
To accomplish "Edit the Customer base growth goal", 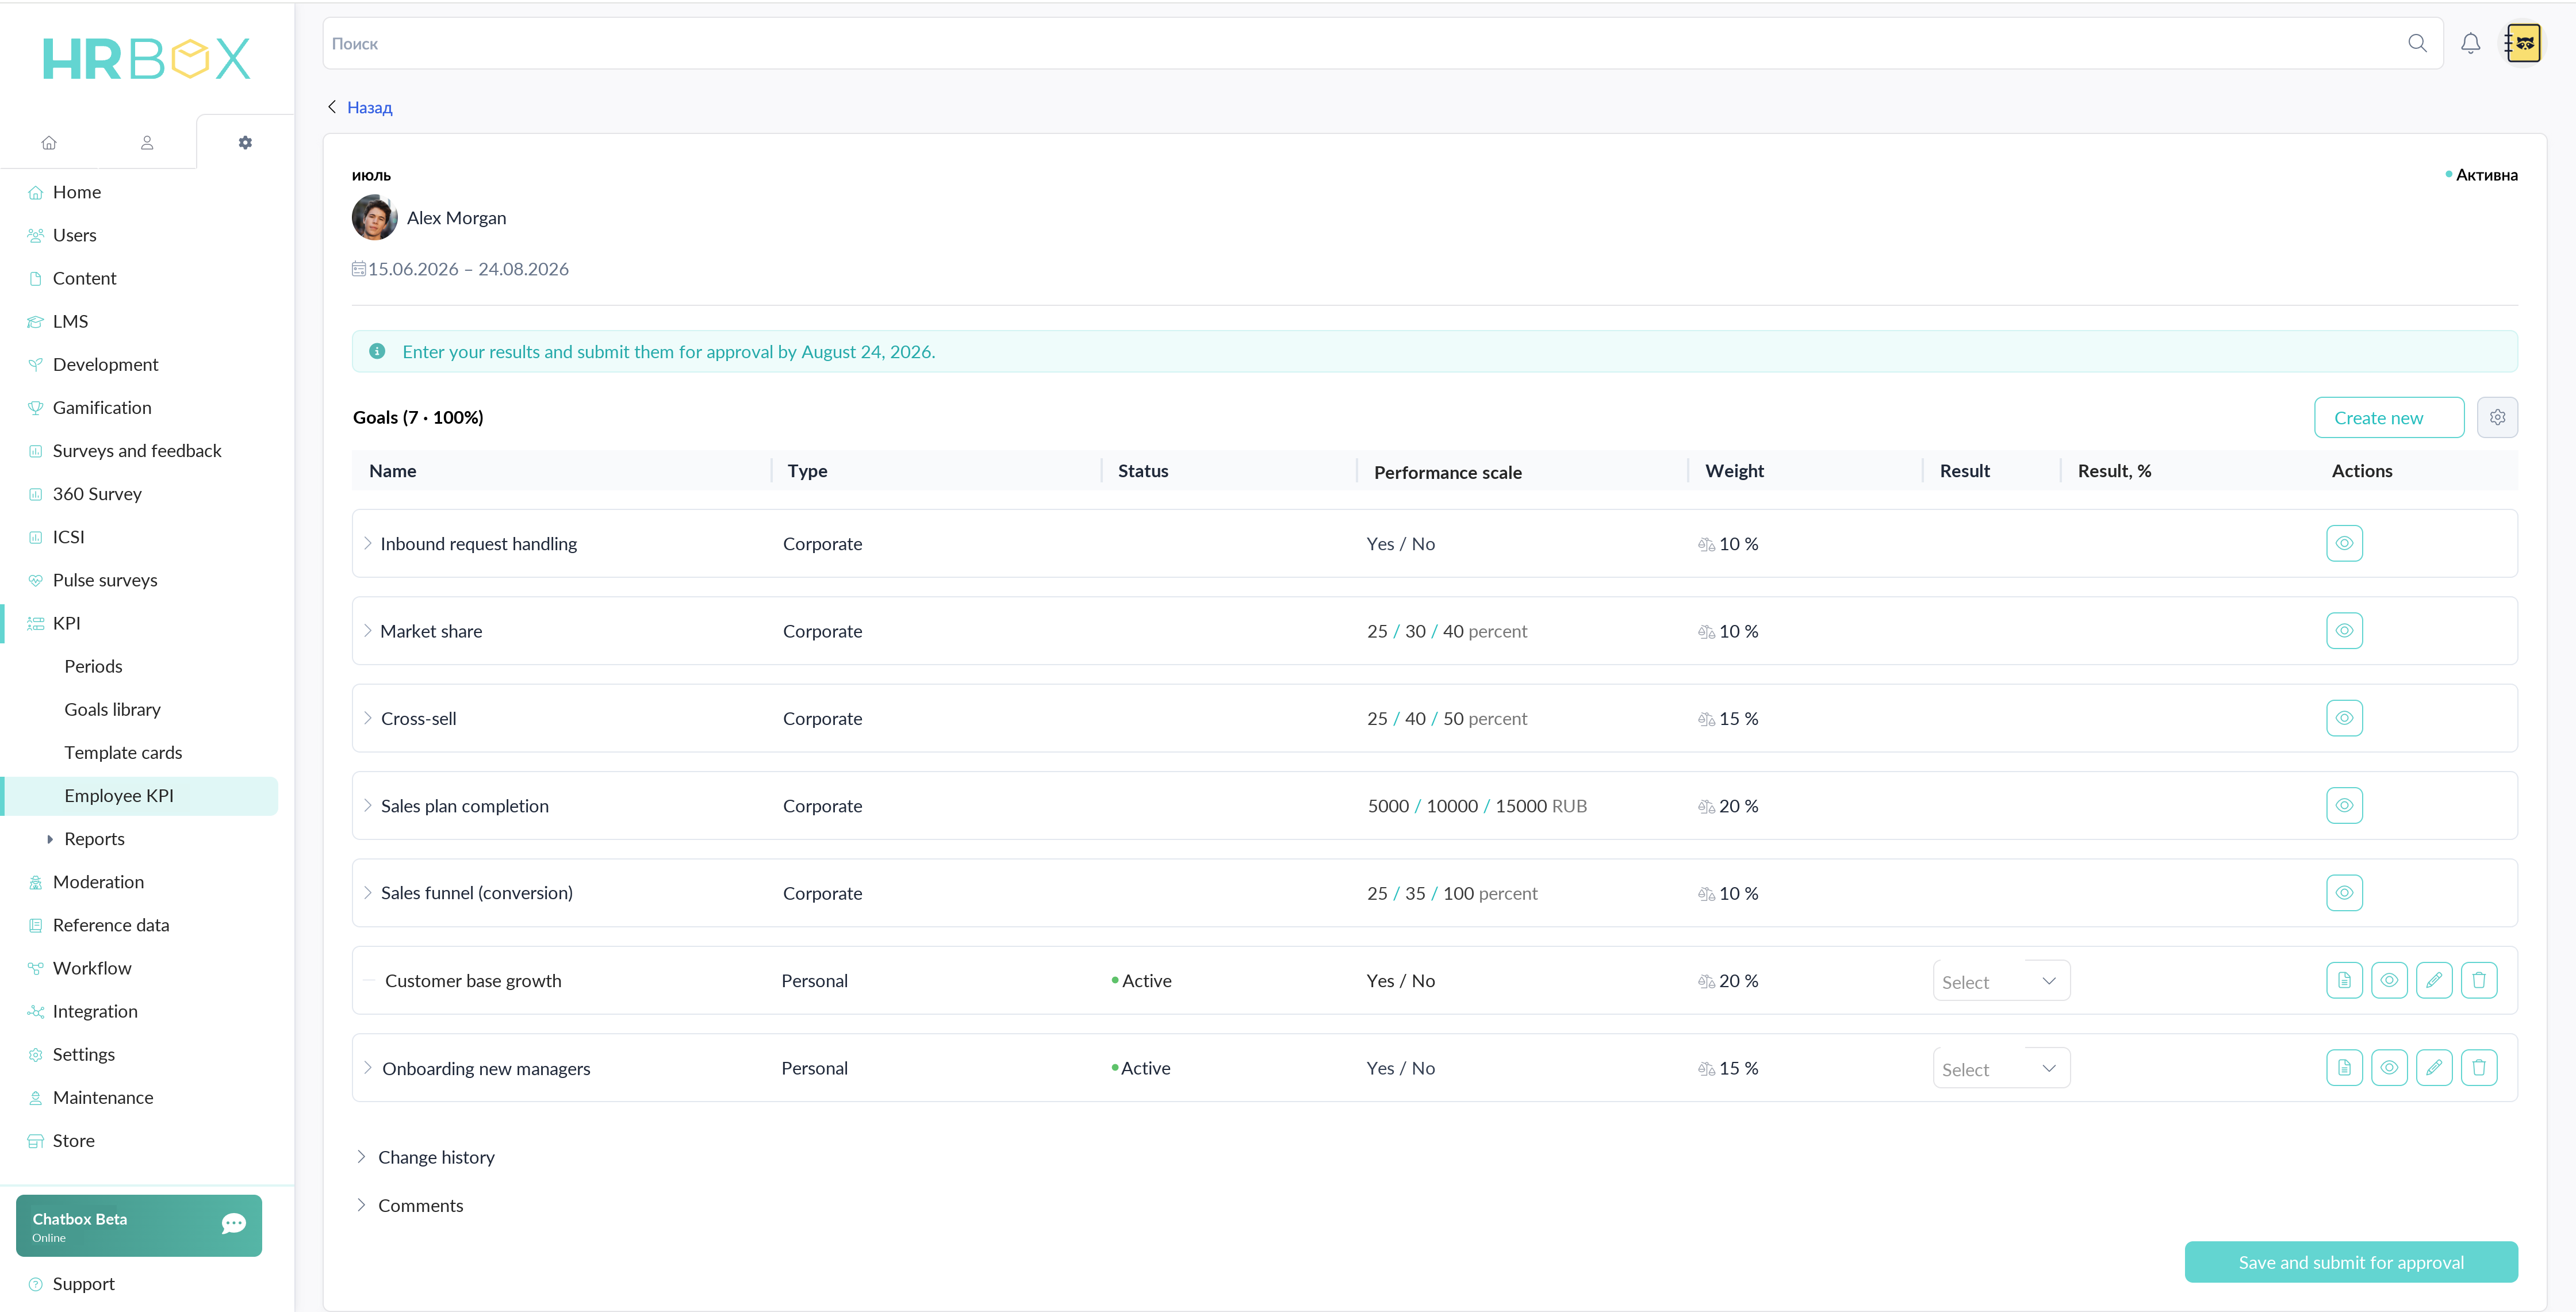I will click(2434, 980).
